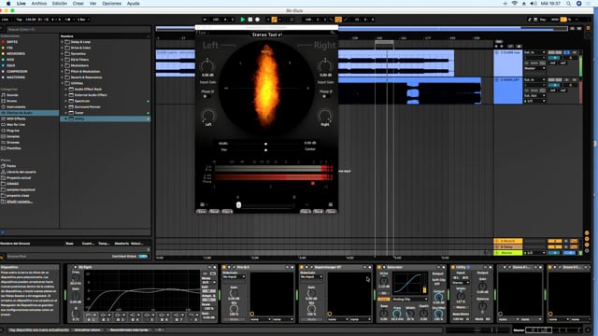The image size is (598, 336).
Task: Select the B Delay return track
Action: tap(508, 246)
